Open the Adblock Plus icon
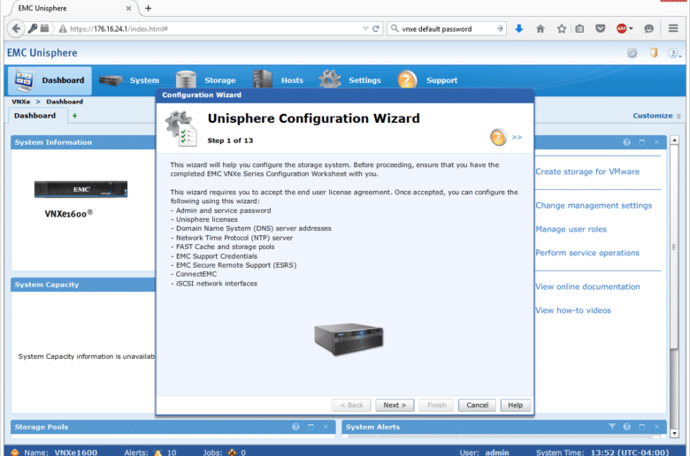 [x=621, y=28]
